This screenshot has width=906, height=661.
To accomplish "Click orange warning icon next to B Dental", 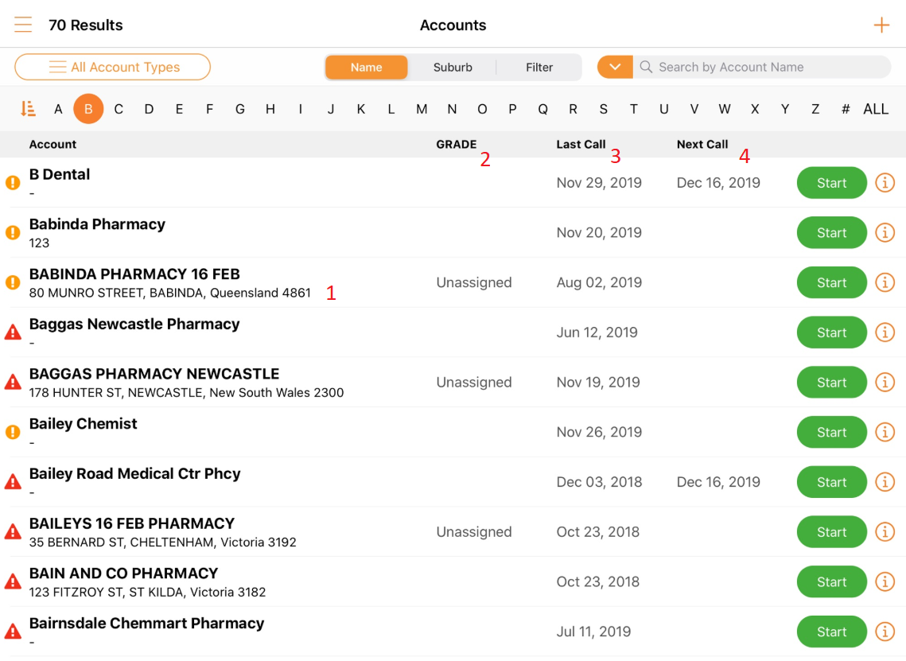I will [x=13, y=183].
